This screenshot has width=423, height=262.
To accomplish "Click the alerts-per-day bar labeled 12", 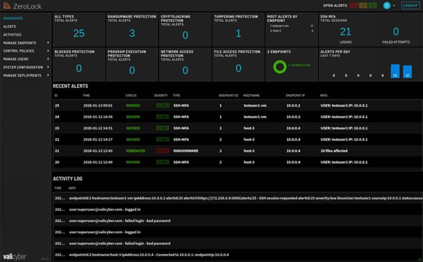I will point(407,72).
